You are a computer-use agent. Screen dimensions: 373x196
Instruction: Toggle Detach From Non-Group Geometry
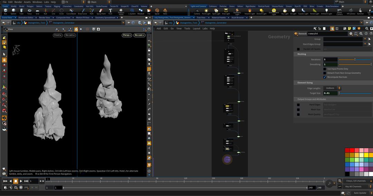click(x=325, y=73)
